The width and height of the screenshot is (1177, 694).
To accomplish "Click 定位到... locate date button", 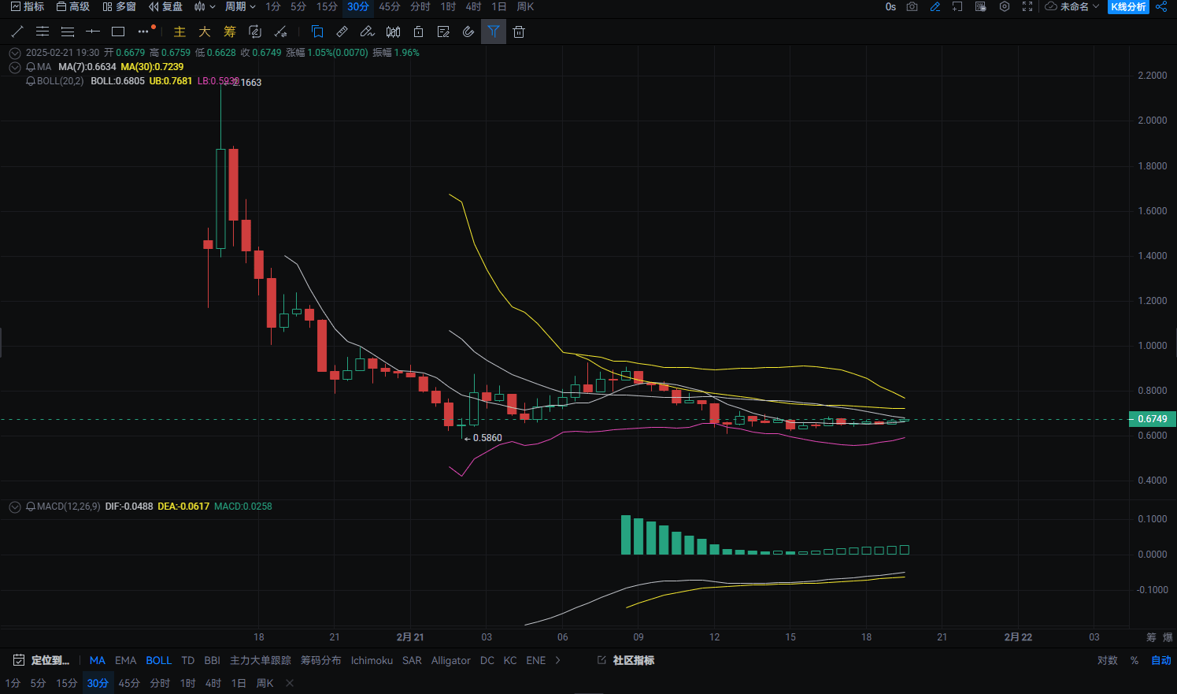I will tap(42, 660).
